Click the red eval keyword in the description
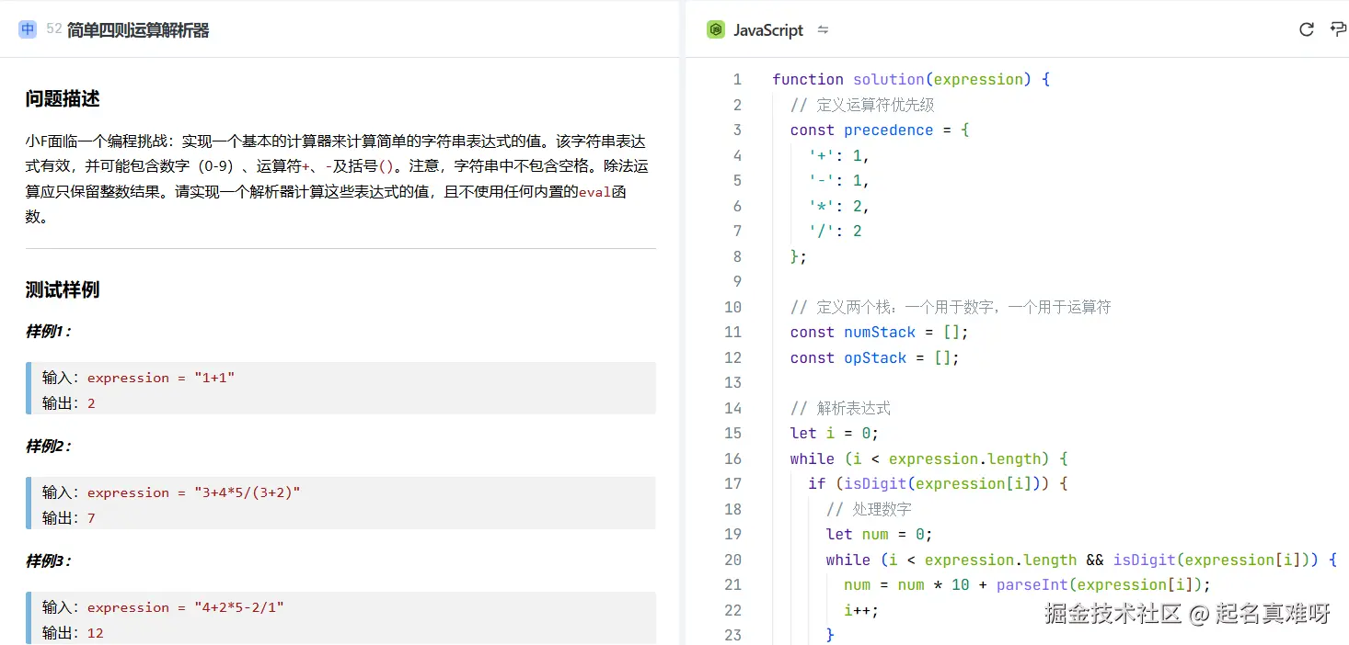 pyautogui.click(x=594, y=192)
